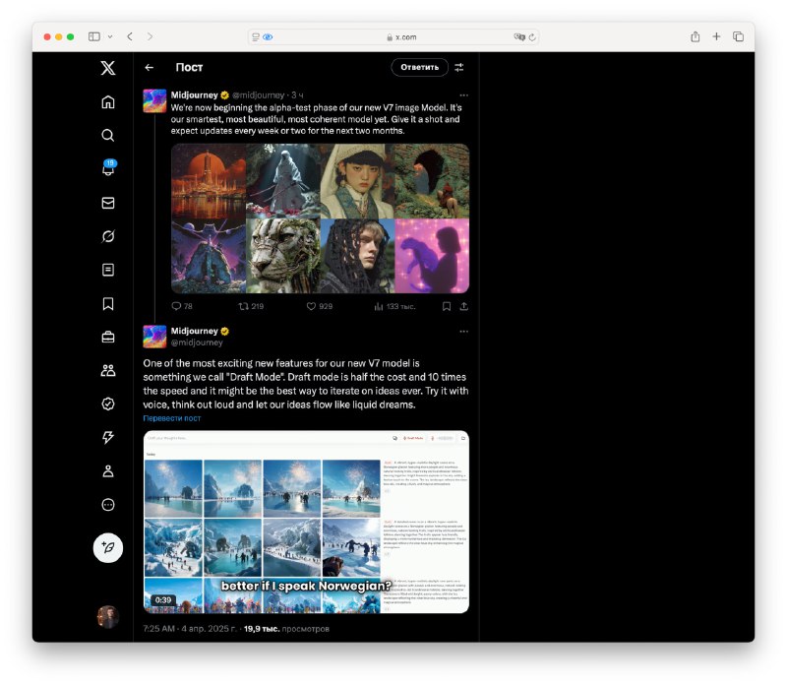The image size is (787, 685).
Task: Go back with post header arrow
Action: click(150, 67)
